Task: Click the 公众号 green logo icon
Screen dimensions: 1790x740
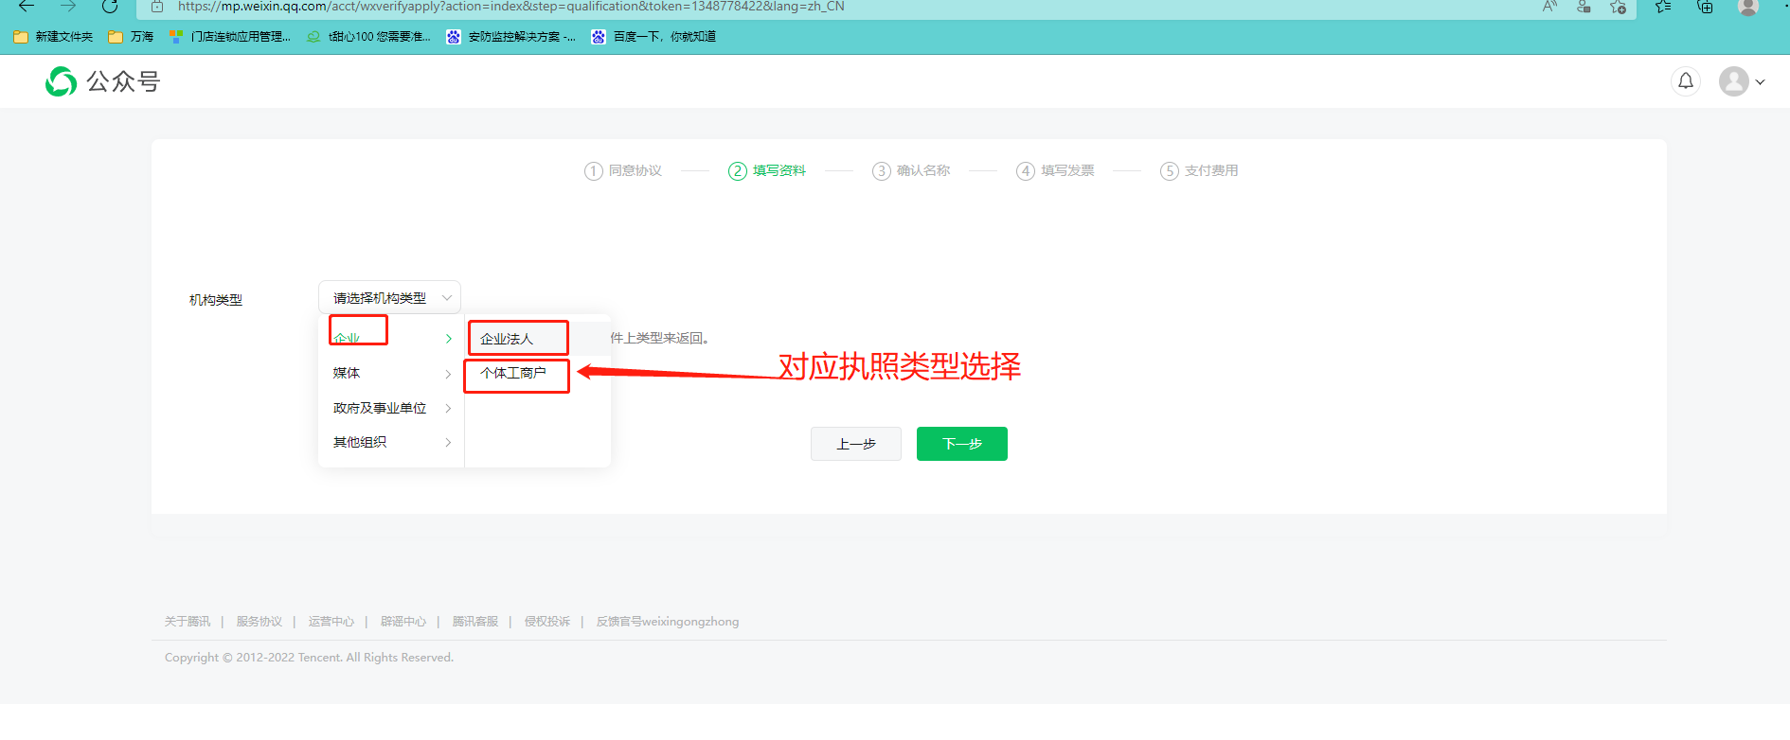Action: [61, 81]
